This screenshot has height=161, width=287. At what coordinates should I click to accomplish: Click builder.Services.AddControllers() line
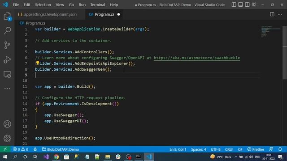(74, 52)
